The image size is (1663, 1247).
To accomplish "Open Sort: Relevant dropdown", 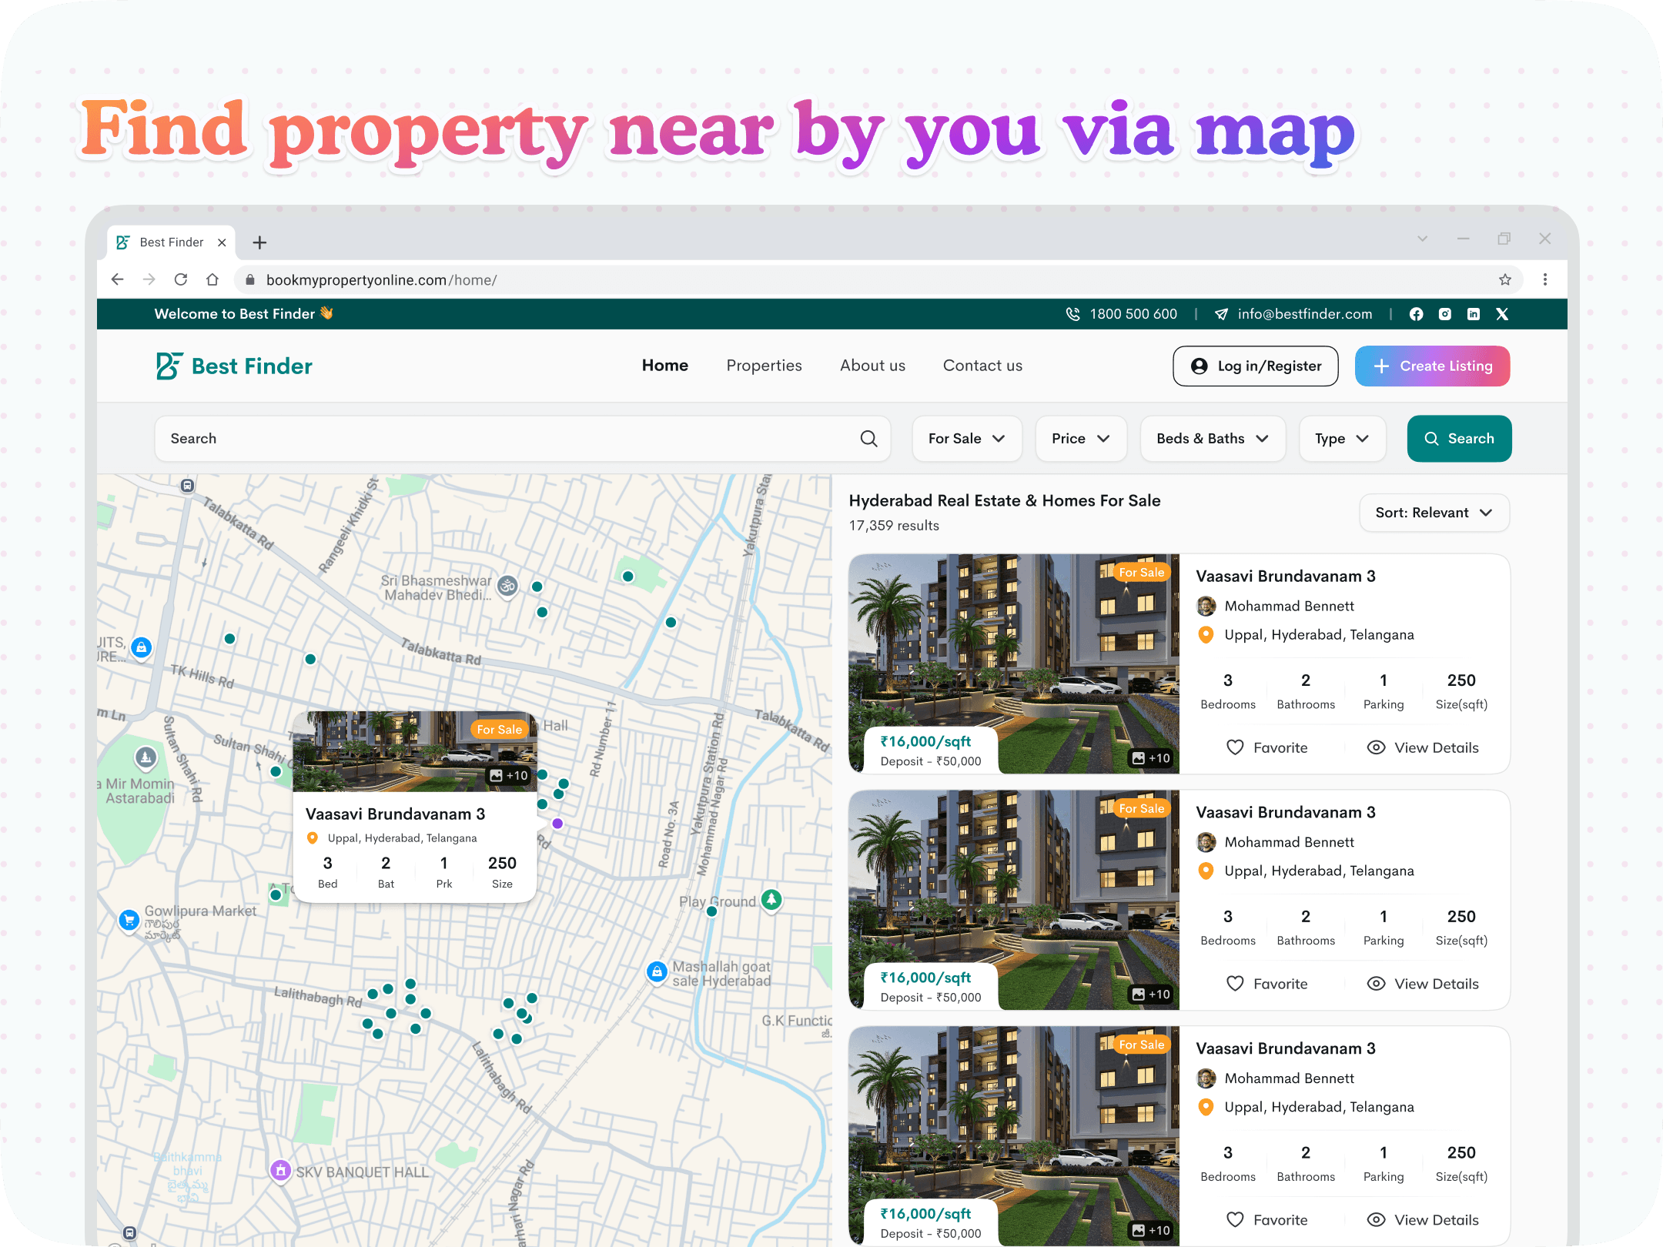I will click(1434, 513).
